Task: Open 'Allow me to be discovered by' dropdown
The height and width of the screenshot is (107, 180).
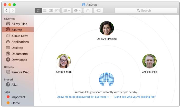Action: (x=83, y=97)
